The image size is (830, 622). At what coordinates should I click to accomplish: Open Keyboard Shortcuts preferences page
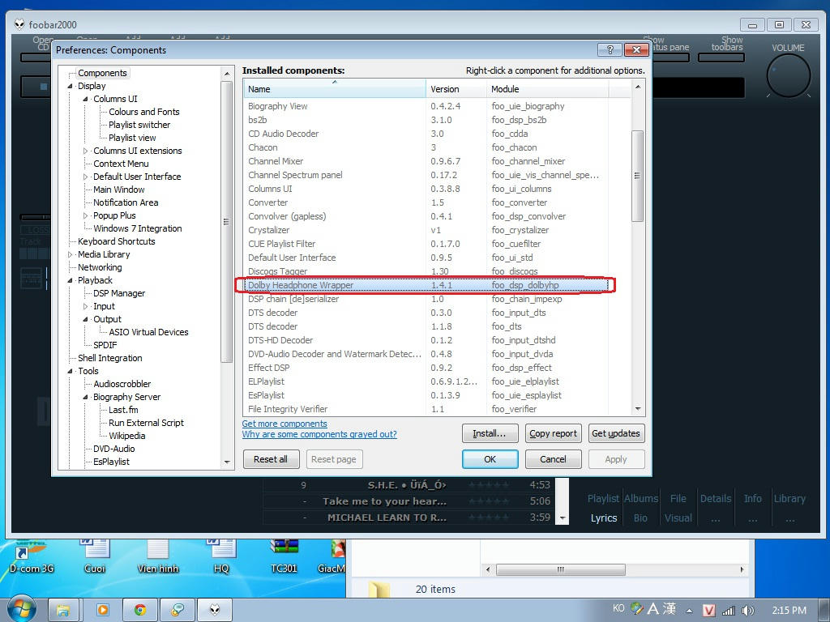(x=117, y=241)
